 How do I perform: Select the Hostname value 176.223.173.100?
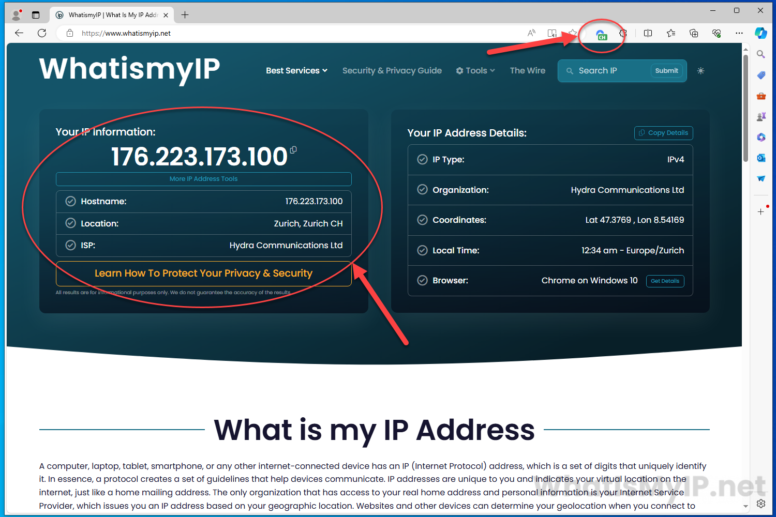click(x=314, y=201)
